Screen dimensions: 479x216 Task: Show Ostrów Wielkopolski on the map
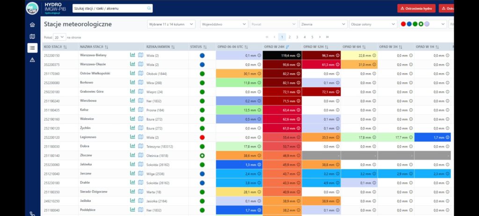140,74
